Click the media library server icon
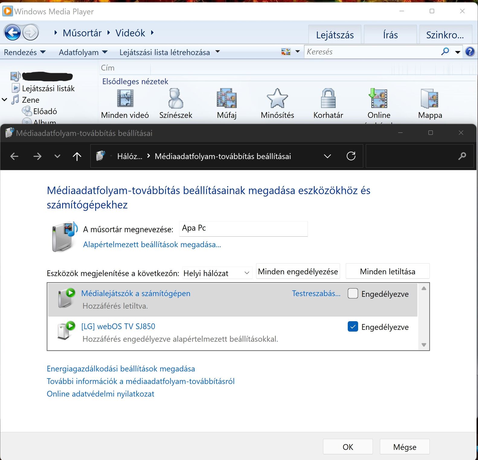478x460 pixels. [64, 237]
